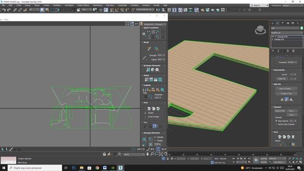This screenshot has width=304, height=171.
Task: Open the Modifier List dropdown
Action: click(x=287, y=33)
